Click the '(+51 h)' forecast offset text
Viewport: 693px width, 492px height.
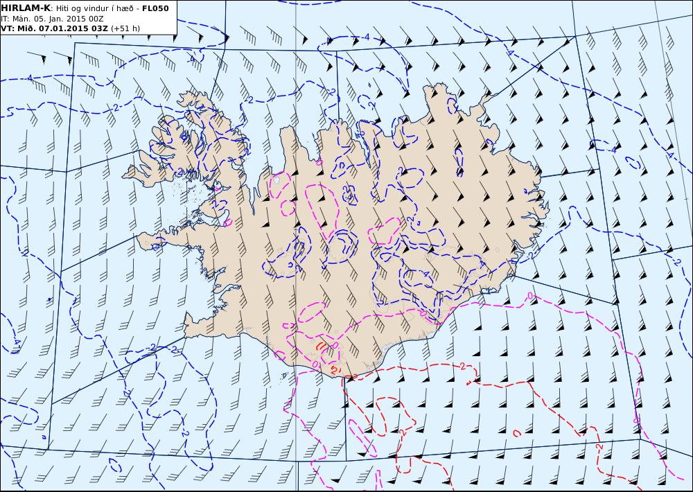tap(125, 28)
